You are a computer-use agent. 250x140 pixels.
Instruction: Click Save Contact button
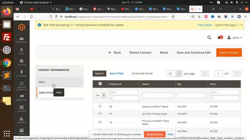tap(229, 52)
